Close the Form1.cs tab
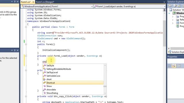Image resolution: width=184 pixels, height=103 pixels. (x=33, y=2)
